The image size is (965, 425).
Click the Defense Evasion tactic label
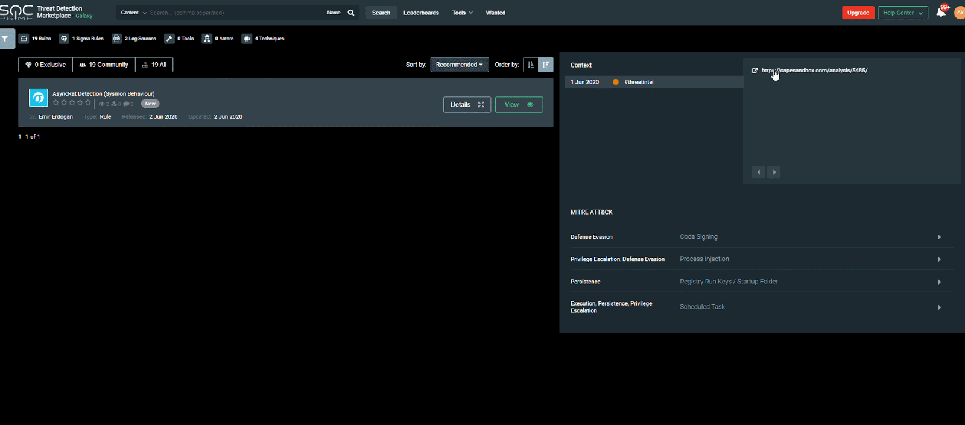point(592,237)
